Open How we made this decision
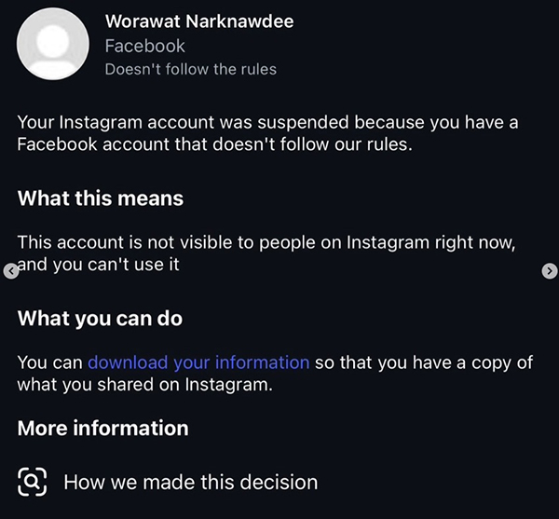Image resolution: width=559 pixels, height=519 pixels. (x=190, y=482)
